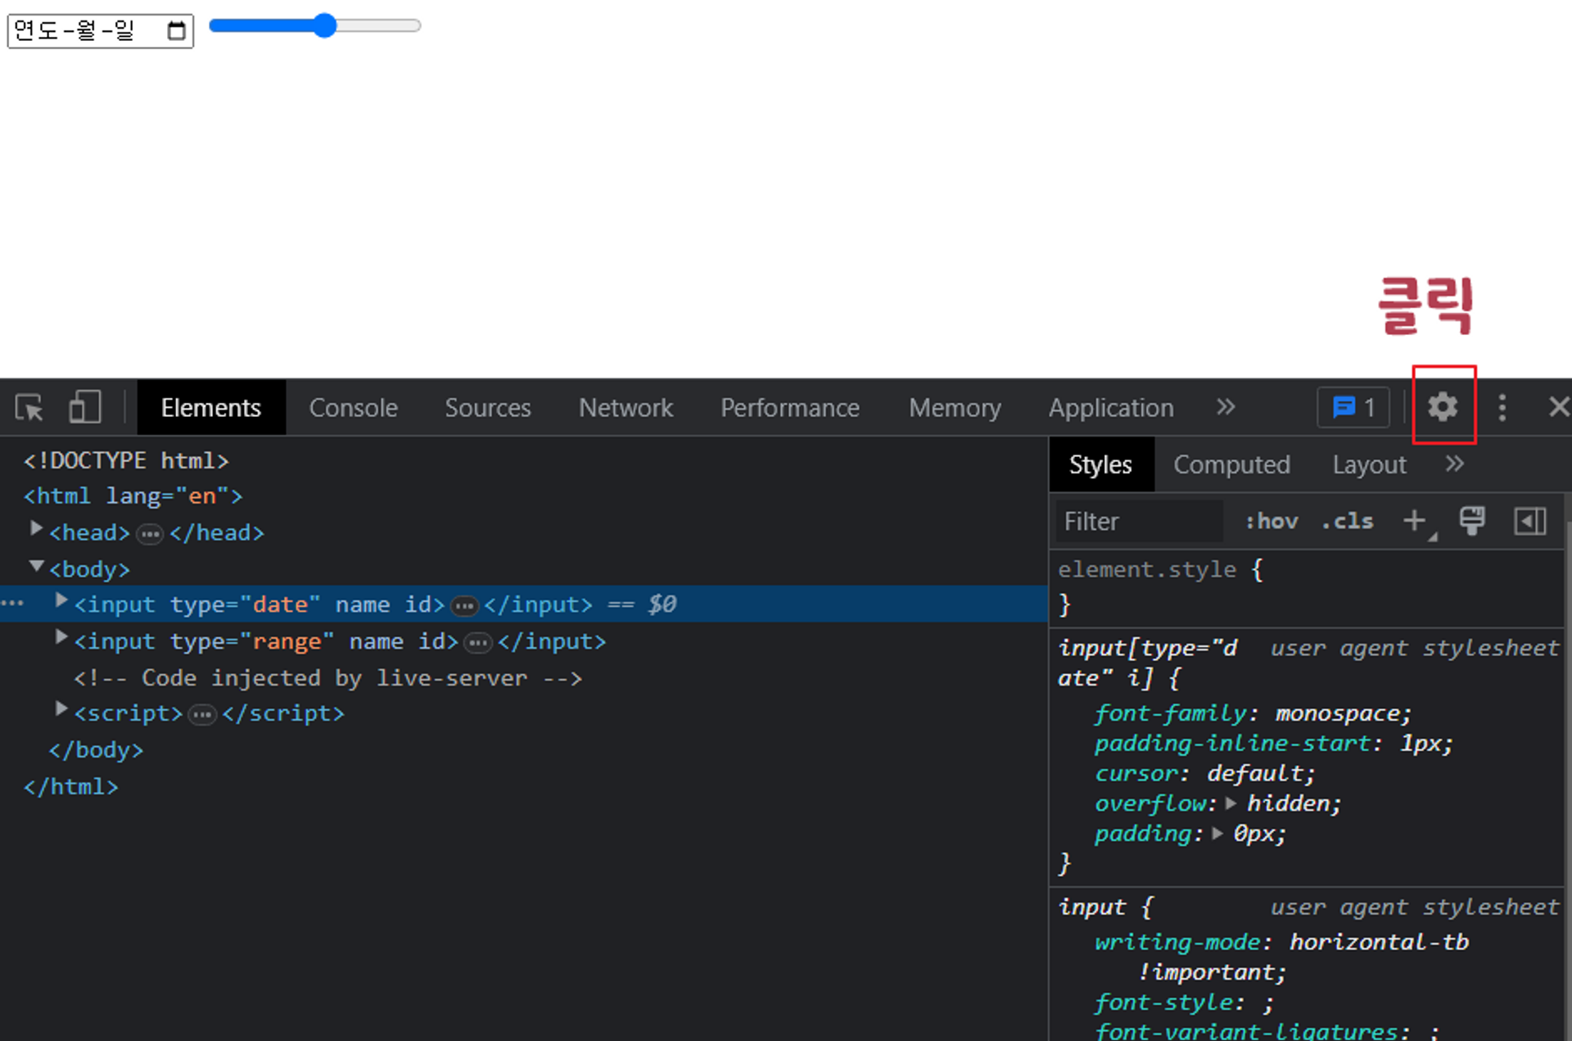Click the new style rule plus icon
The image size is (1572, 1041).
[x=1414, y=521]
